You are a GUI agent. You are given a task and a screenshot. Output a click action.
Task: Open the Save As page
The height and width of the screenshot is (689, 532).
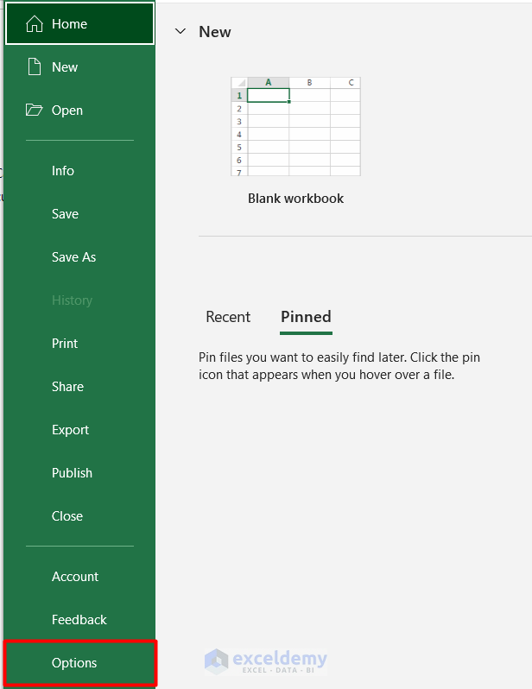(x=73, y=257)
